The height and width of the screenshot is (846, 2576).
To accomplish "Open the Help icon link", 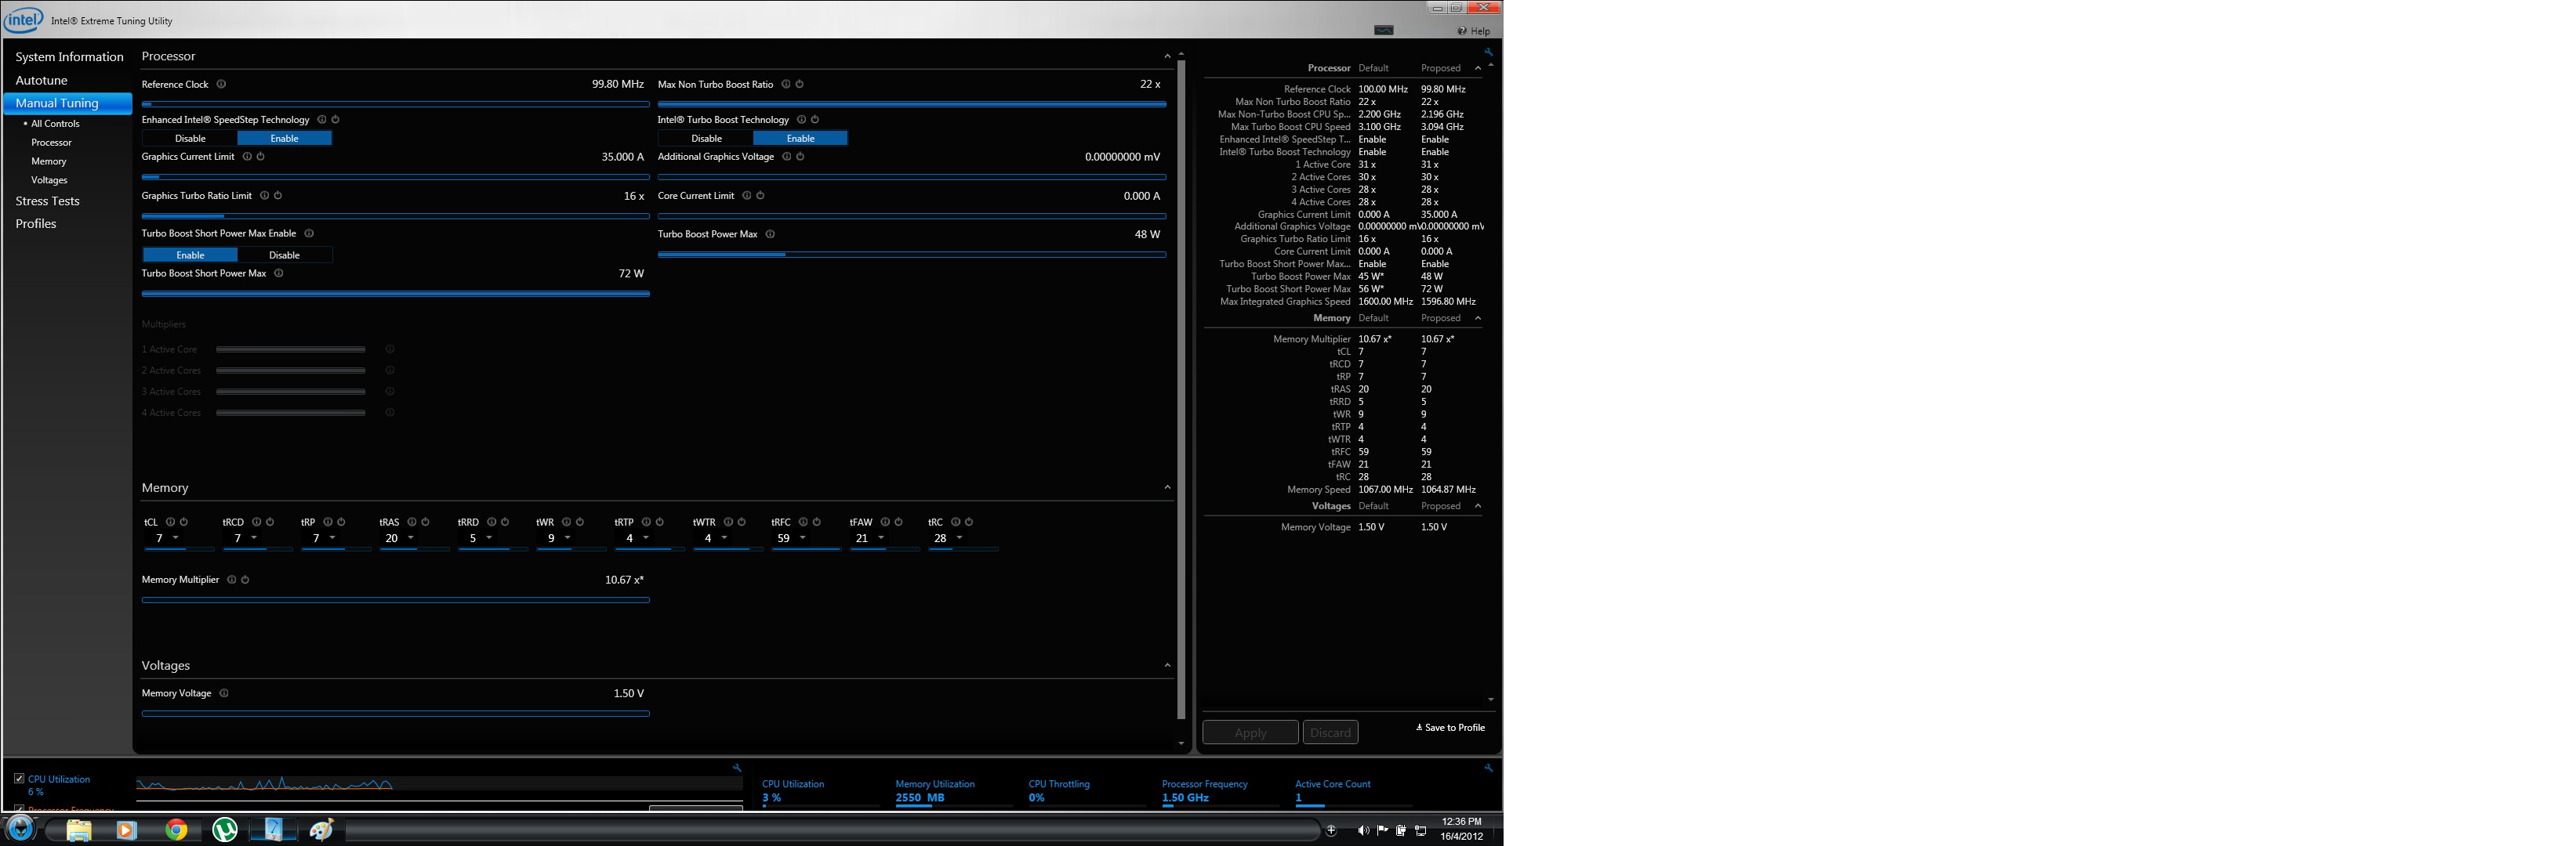I will pos(1474,31).
